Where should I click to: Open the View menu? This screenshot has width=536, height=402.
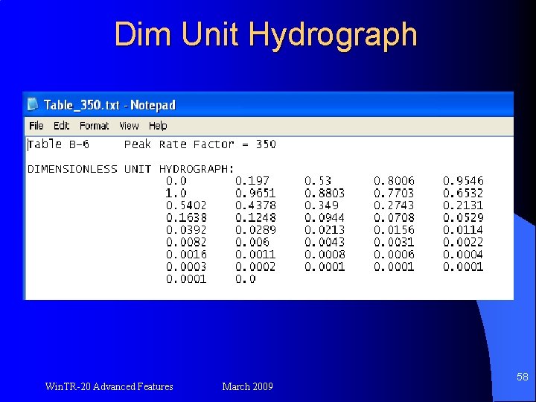click(129, 126)
